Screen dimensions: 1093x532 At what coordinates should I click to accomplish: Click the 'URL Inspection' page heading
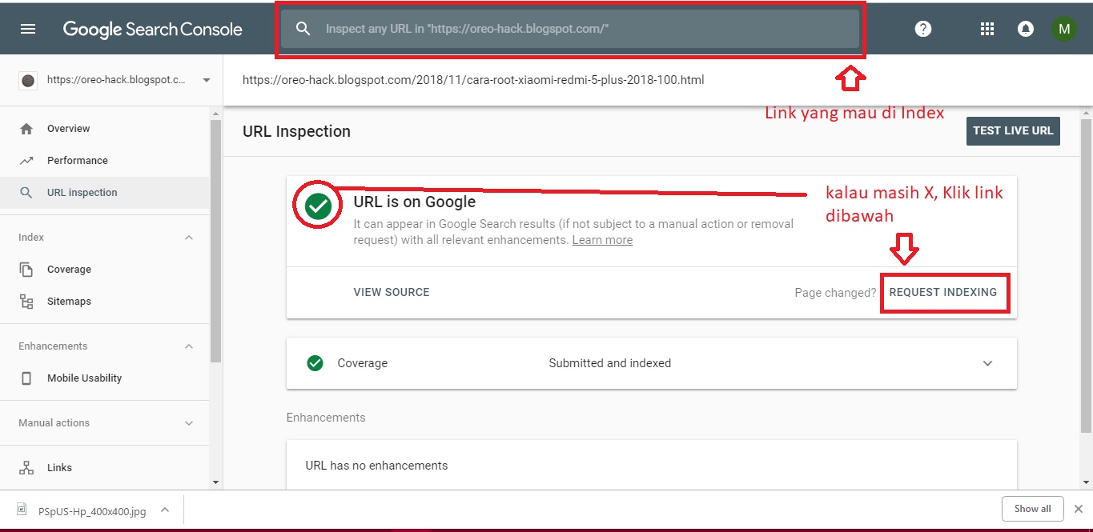coord(296,131)
